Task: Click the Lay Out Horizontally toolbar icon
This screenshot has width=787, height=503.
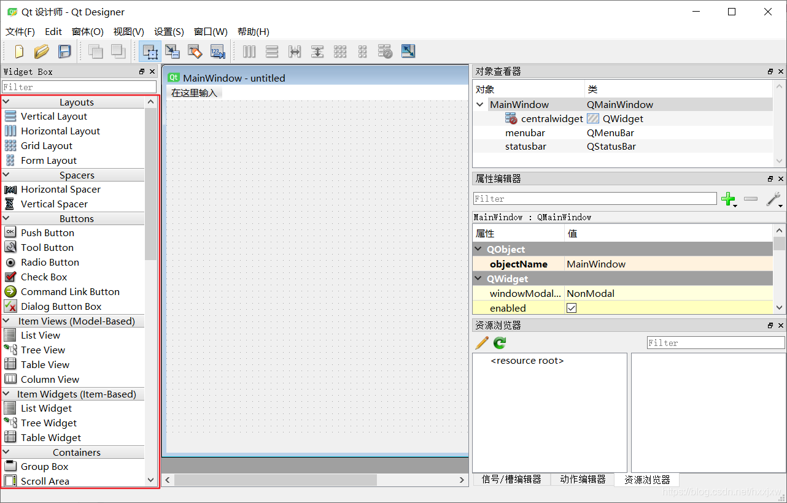Action: pyautogui.click(x=249, y=52)
